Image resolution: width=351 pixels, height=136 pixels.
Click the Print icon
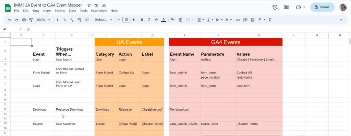point(24,20)
